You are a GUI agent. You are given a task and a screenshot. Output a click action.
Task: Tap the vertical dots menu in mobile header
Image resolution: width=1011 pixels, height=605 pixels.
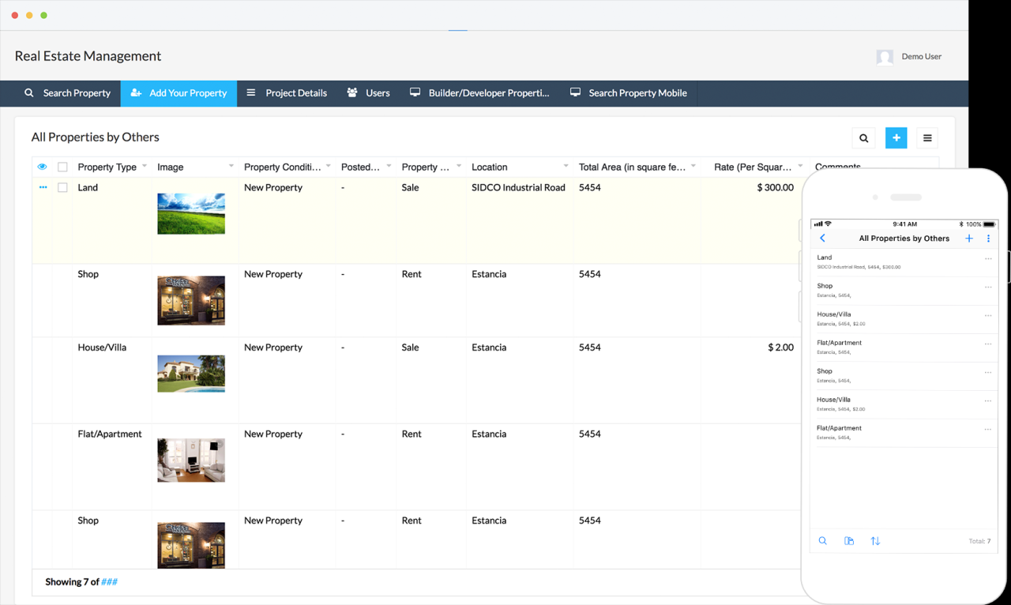988,238
